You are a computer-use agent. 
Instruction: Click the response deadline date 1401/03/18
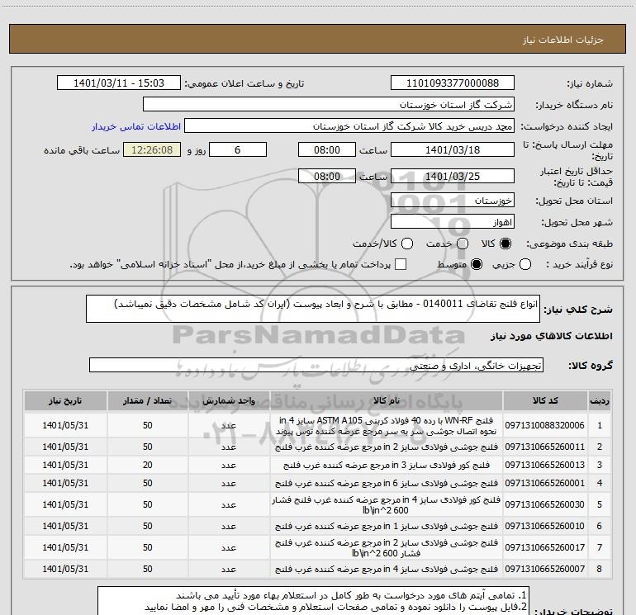pyautogui.click(x=453, y=150)
